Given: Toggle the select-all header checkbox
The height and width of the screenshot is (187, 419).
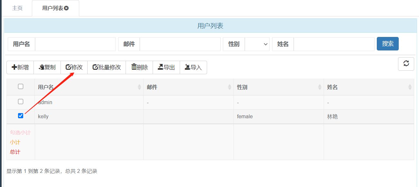Looking at the screenshot, I should click(21, 86).
